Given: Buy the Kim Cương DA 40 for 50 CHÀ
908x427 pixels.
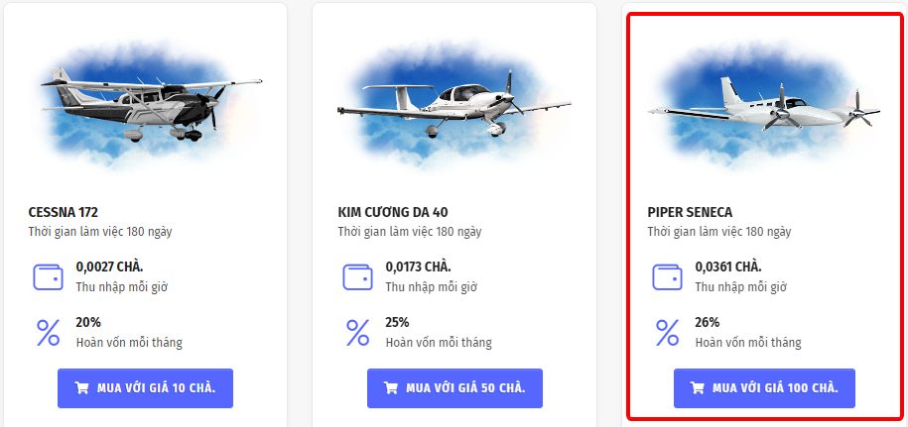Looking at the screenshot, I should (455, 388).
